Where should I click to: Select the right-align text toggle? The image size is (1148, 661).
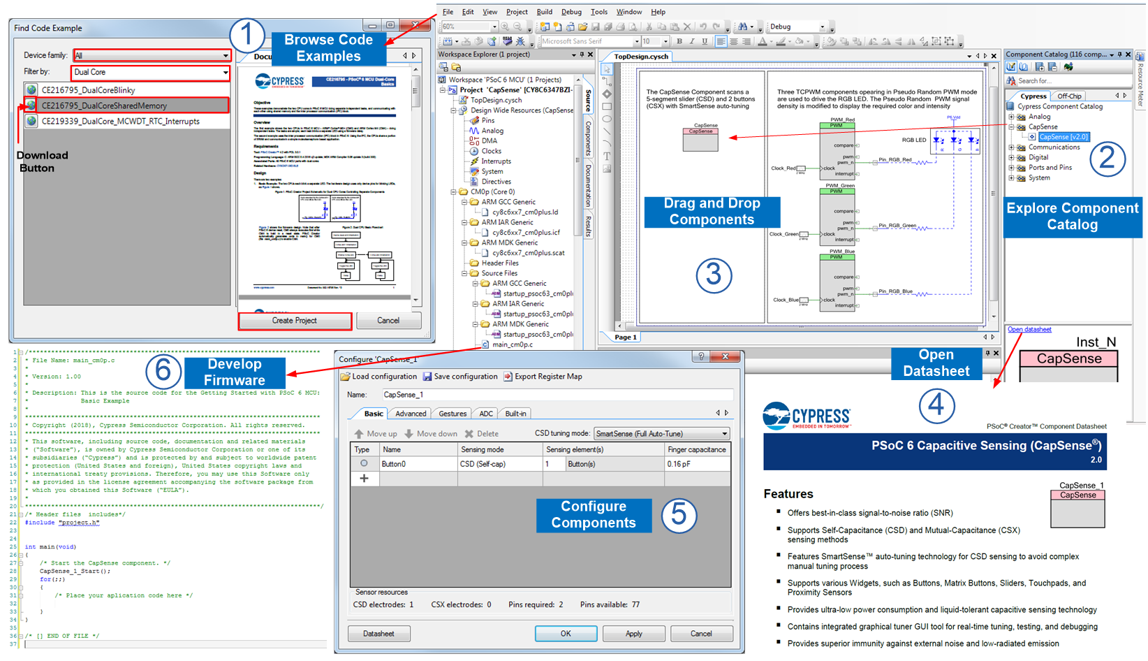(746, 41)
